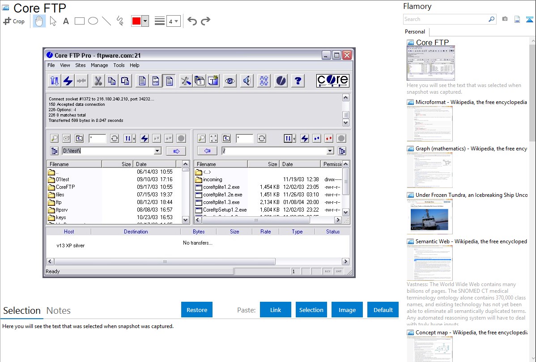The width and height of the screenshot is (536, 362).
Task: Click the Paste Default button
Action: (x=383, y=310)
